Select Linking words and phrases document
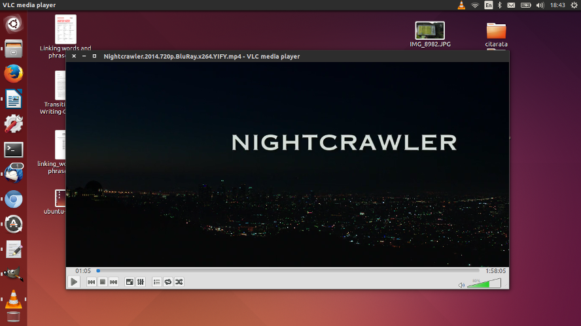This screenshot has height=326, width=581. point(65,37)
